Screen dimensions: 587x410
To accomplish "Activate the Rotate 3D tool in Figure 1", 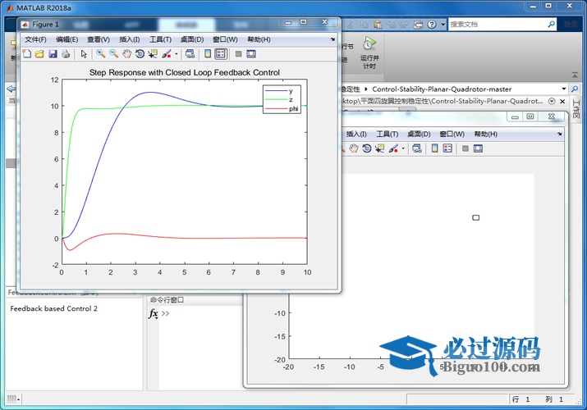I will 140,54.
